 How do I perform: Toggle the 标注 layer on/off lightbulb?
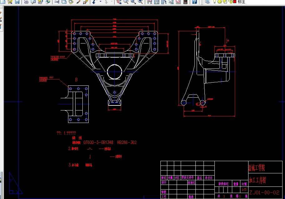215,2
